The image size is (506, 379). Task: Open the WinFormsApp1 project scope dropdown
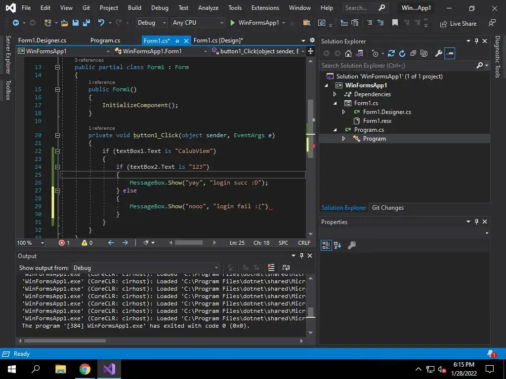click(x=64, y=51)
